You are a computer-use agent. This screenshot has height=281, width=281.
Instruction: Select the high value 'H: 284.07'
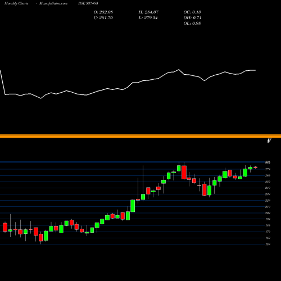click(148, 12)
